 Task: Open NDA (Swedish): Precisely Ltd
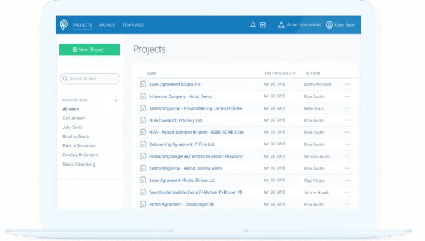(175, 120)
